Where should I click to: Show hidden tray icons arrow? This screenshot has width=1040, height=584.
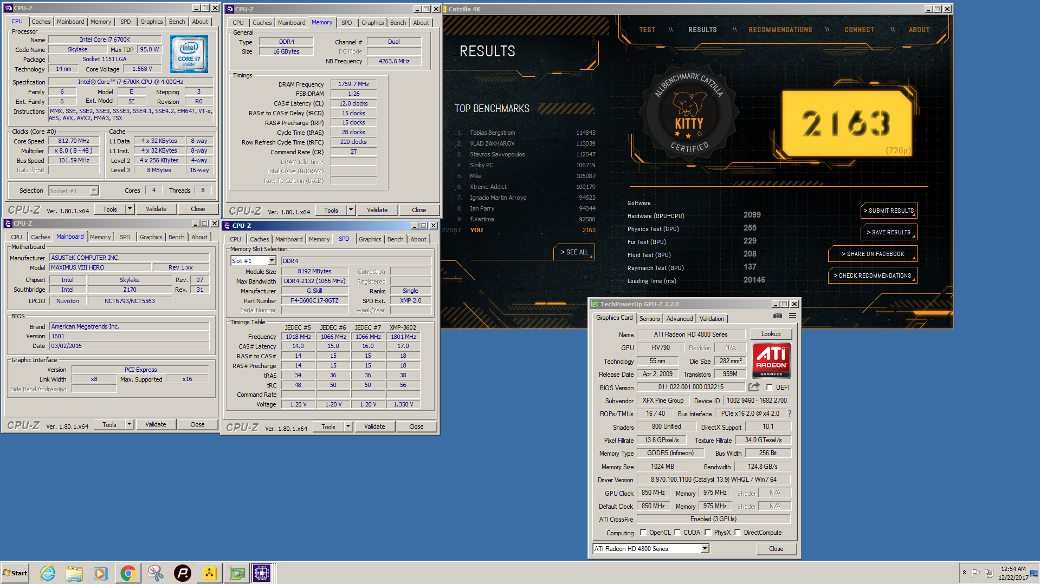click(964, 573)
